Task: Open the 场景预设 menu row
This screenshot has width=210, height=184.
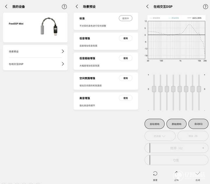Action: pos(35,51)
